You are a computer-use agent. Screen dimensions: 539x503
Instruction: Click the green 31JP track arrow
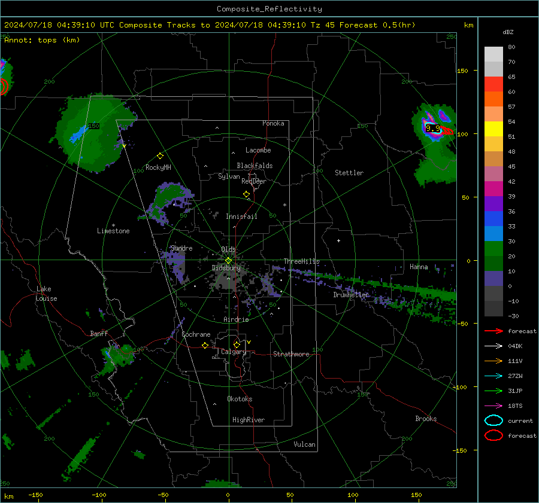pos(493,391)
